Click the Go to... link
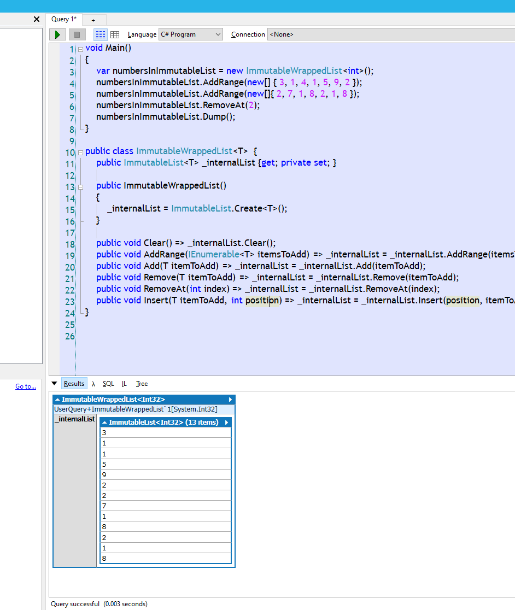Image resolution: width=515 pixels, height=610 pixels. tap(25, 386)
